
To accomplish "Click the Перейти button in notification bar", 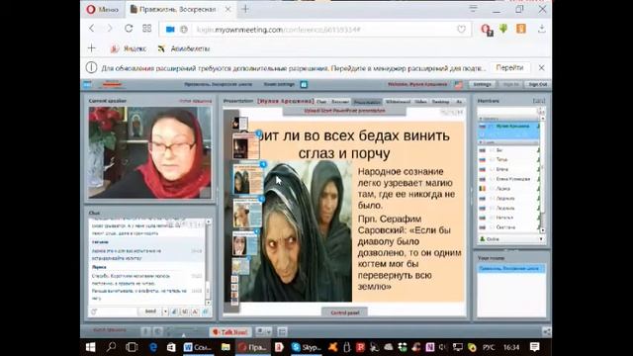I will 509,68.
